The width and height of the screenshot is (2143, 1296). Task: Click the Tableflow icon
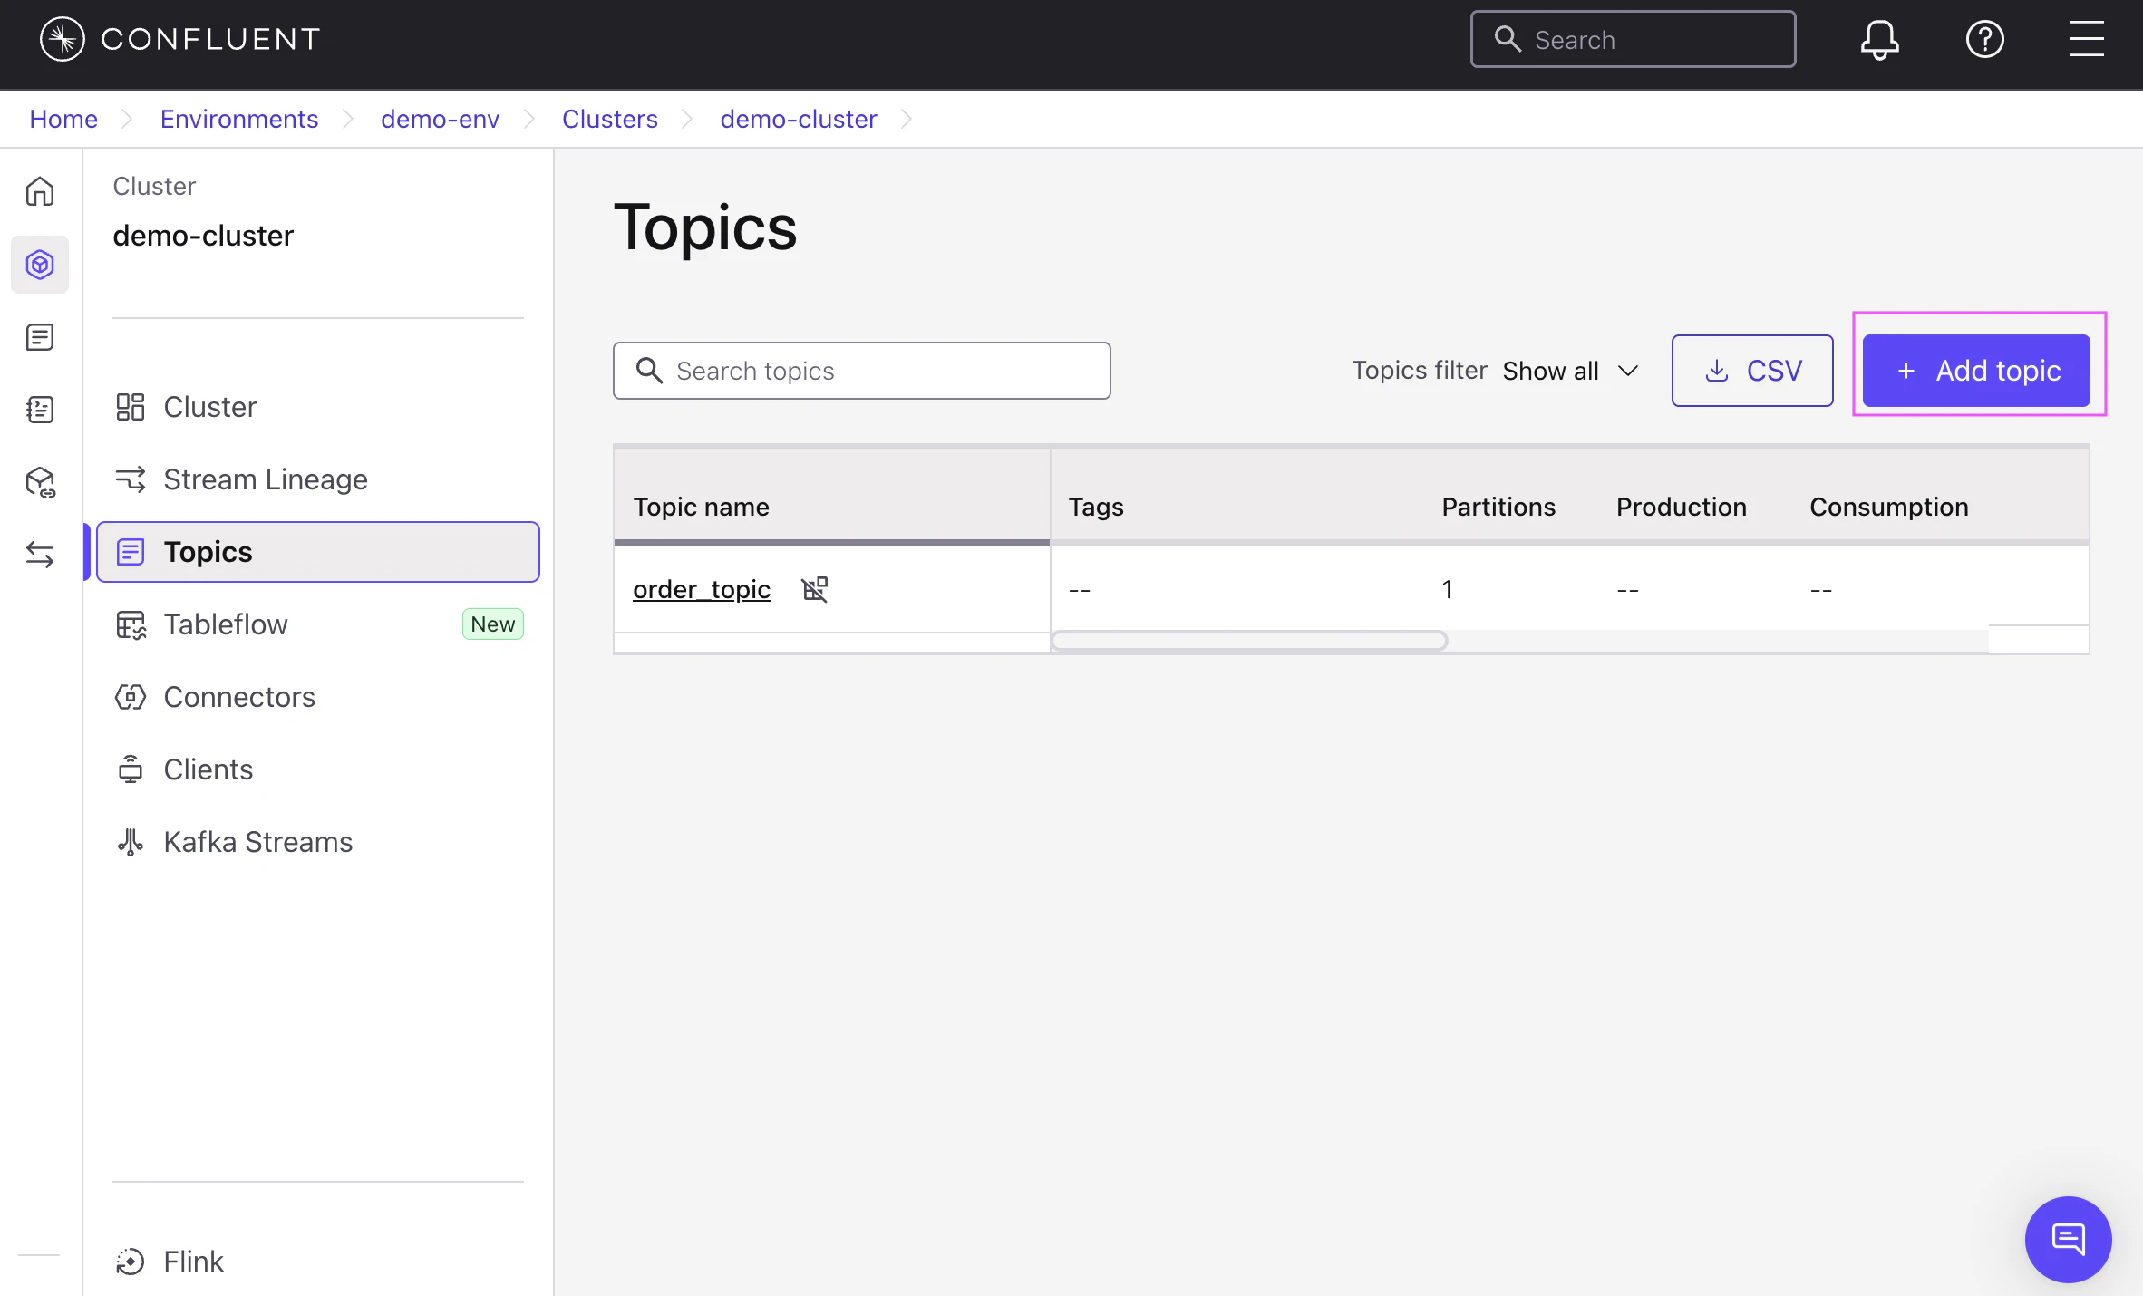[x=131, y=624]
